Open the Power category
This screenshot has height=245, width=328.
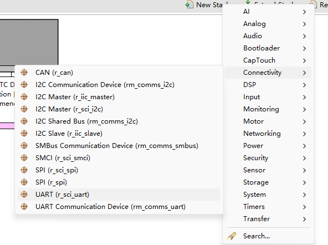268,146
